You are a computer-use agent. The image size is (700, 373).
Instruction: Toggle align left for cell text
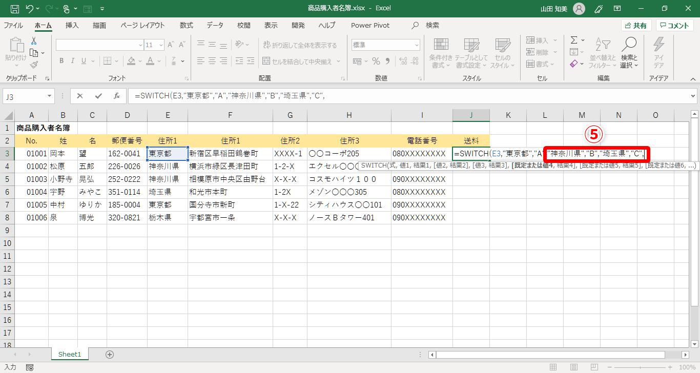(x=201, y=61)
